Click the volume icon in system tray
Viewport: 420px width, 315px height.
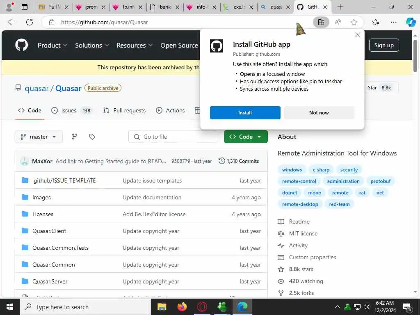[367, 307]
